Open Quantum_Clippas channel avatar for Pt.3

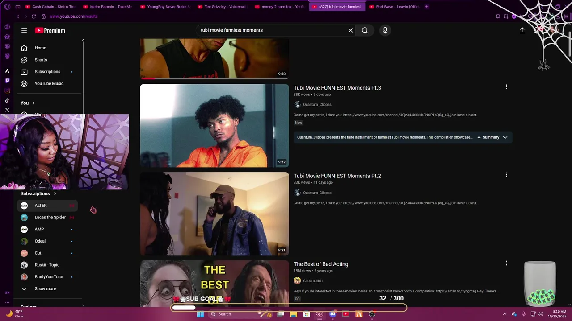click(x=297, y=104)
